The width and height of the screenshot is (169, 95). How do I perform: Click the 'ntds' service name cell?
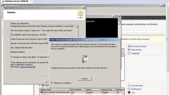tap(72, 92)
